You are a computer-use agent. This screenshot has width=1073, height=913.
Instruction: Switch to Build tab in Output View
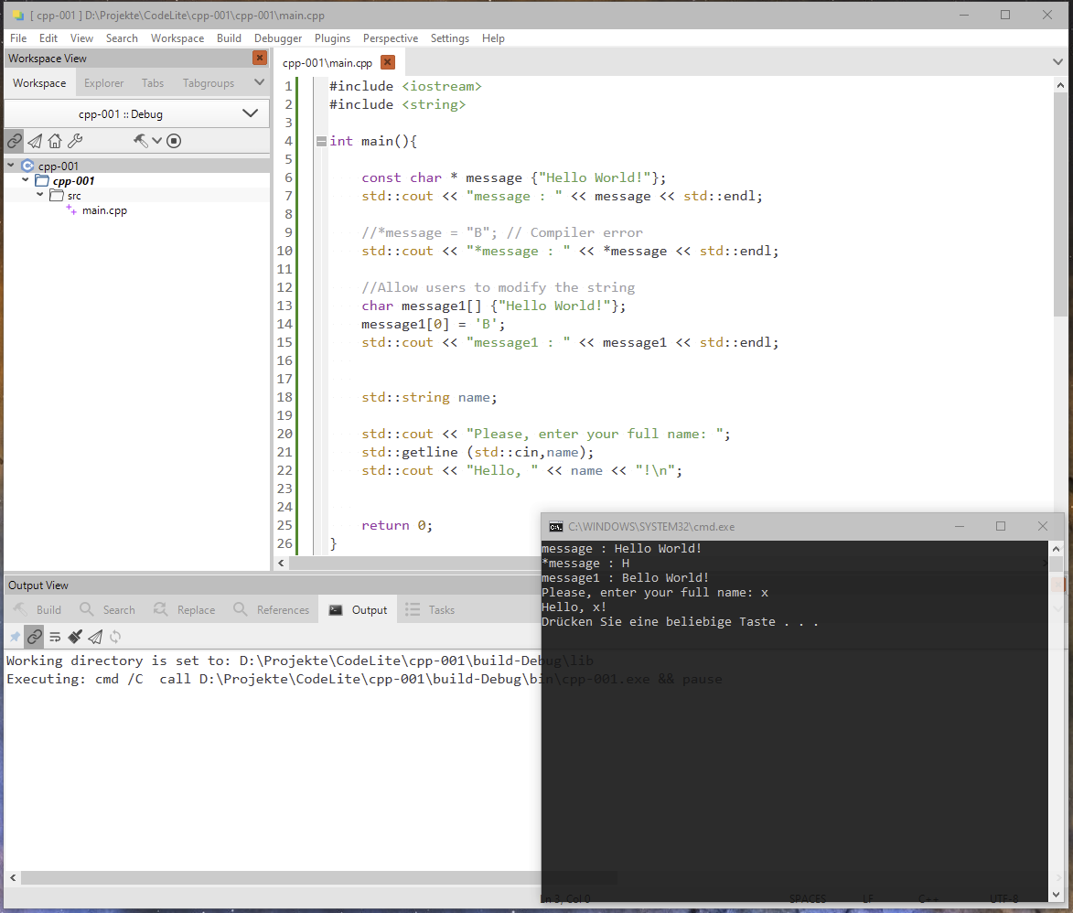38,610
